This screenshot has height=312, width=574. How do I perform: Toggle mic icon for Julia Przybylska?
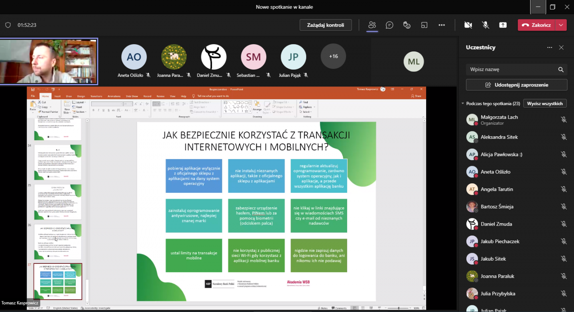pyautogui.click(x=564, y=294)
